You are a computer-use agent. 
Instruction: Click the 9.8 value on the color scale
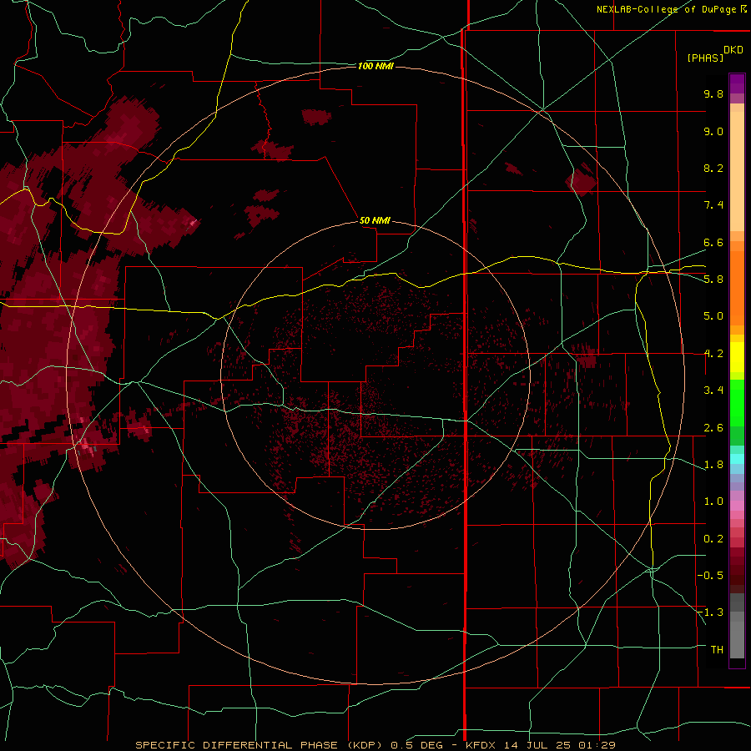coord(713,93)
